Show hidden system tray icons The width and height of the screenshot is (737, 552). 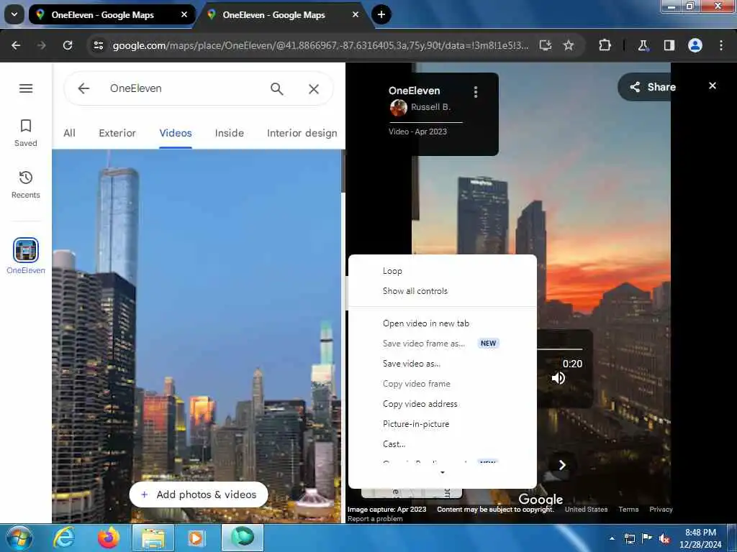point(612,538)
